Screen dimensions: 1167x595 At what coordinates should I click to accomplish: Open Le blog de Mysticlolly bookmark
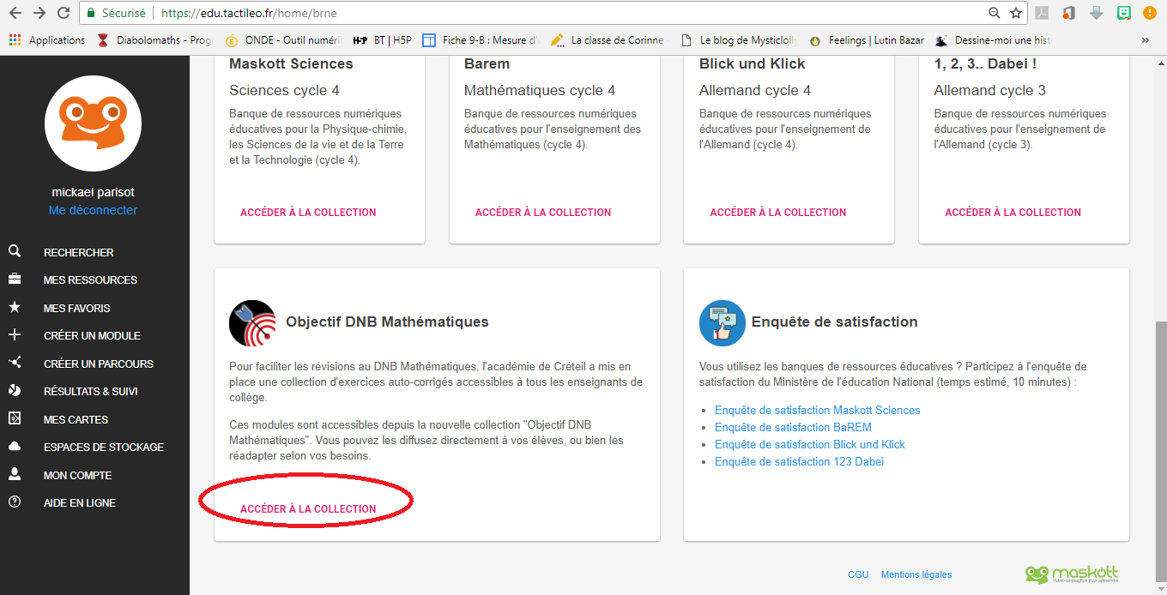[738, 40]
